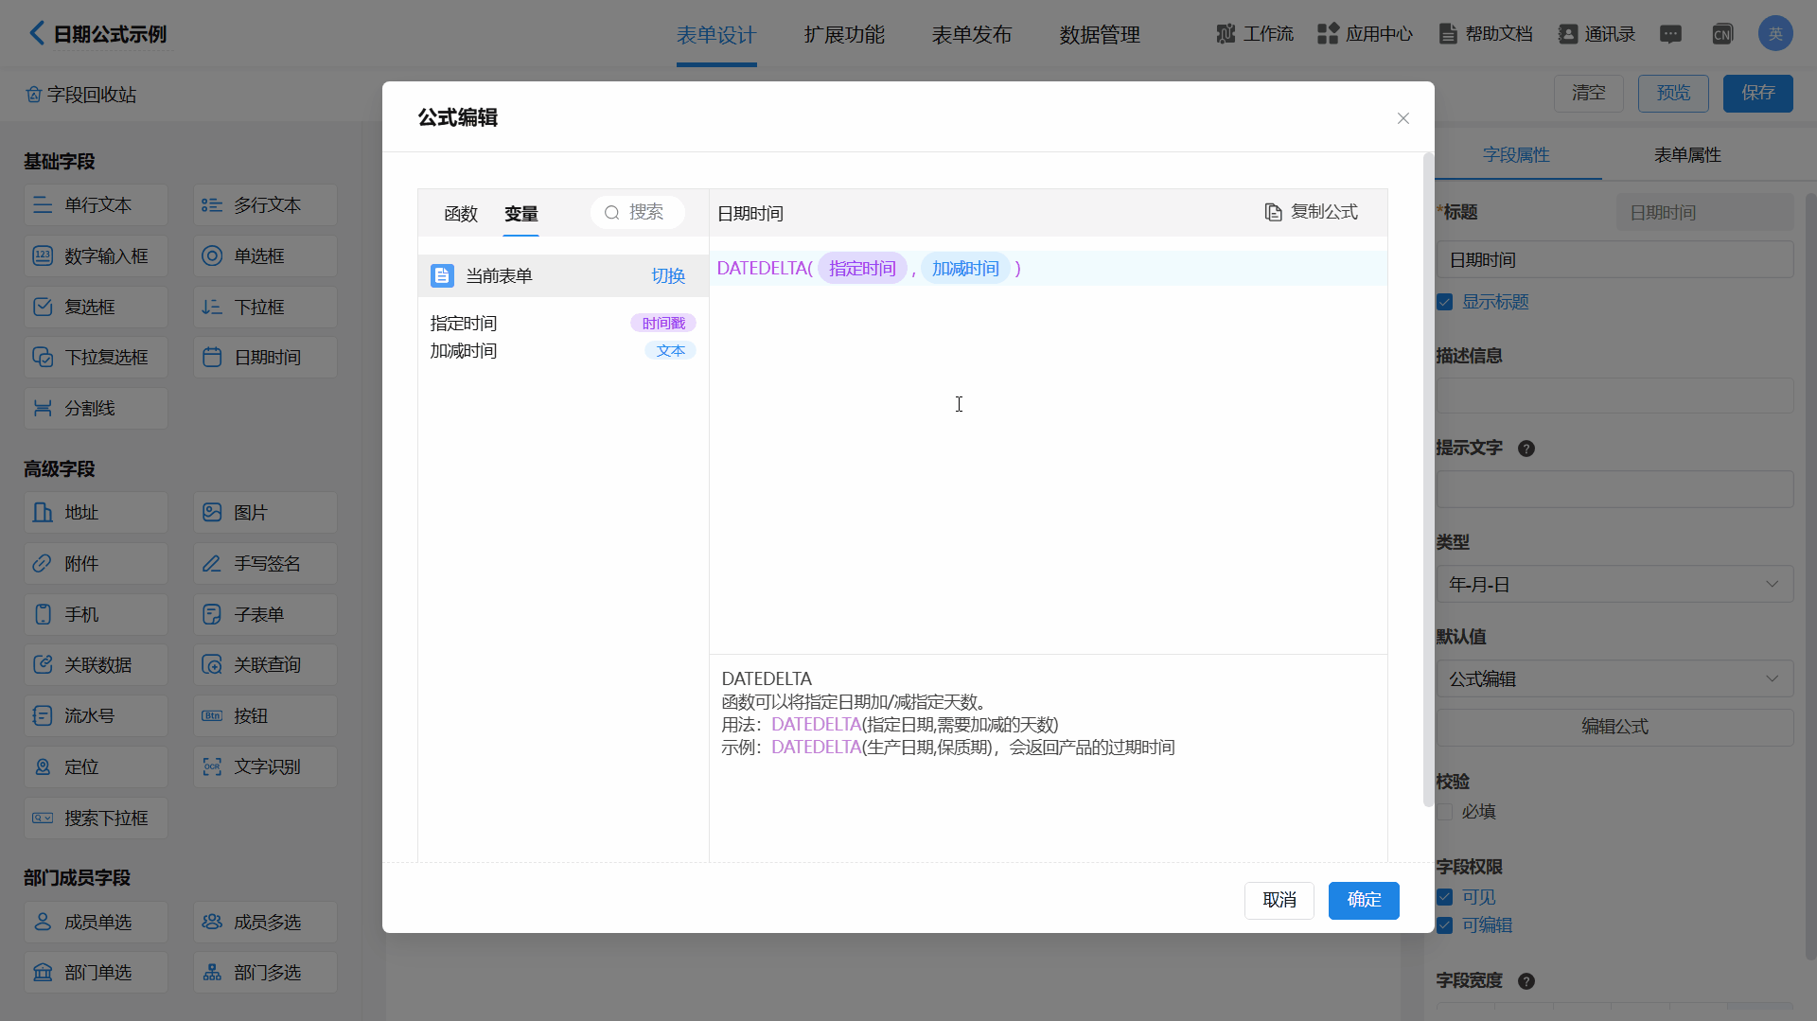Open the 数据管理 tab
The width and height of the screenshot is (1817, 1021).
(x=1100, y=35)
